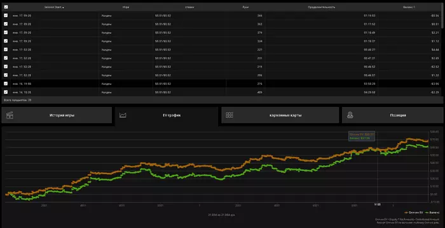
Task: Uncheck the session row with 227 hands
Action: [6, 49]
